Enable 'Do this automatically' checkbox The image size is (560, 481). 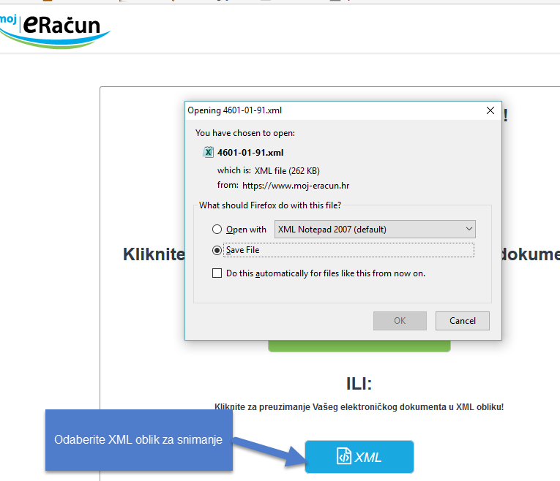pos(217,273)
